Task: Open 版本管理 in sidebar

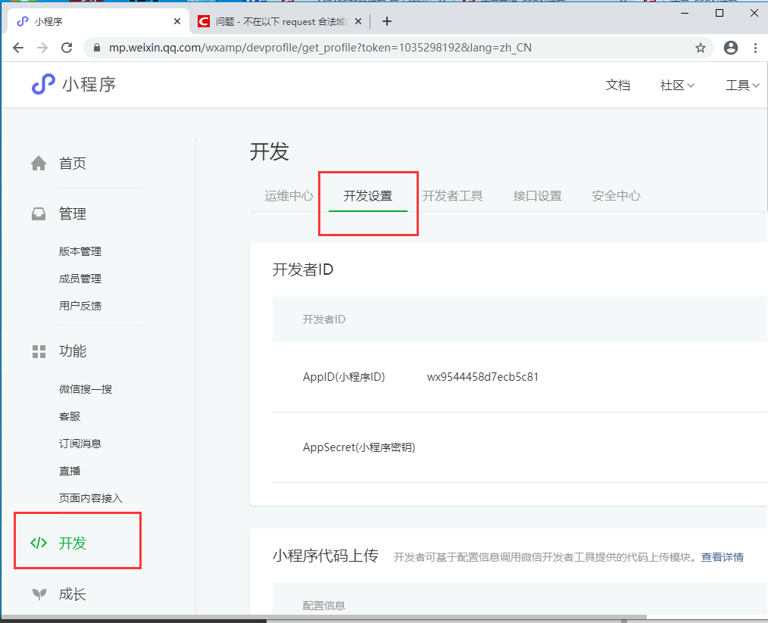Action: coord(80,251)
